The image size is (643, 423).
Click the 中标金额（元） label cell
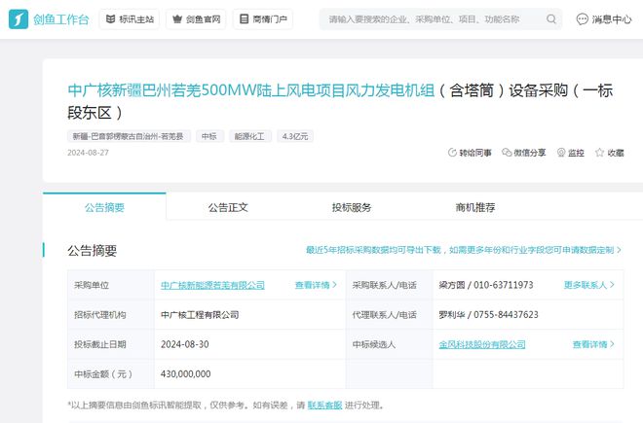tap(111, 373)
